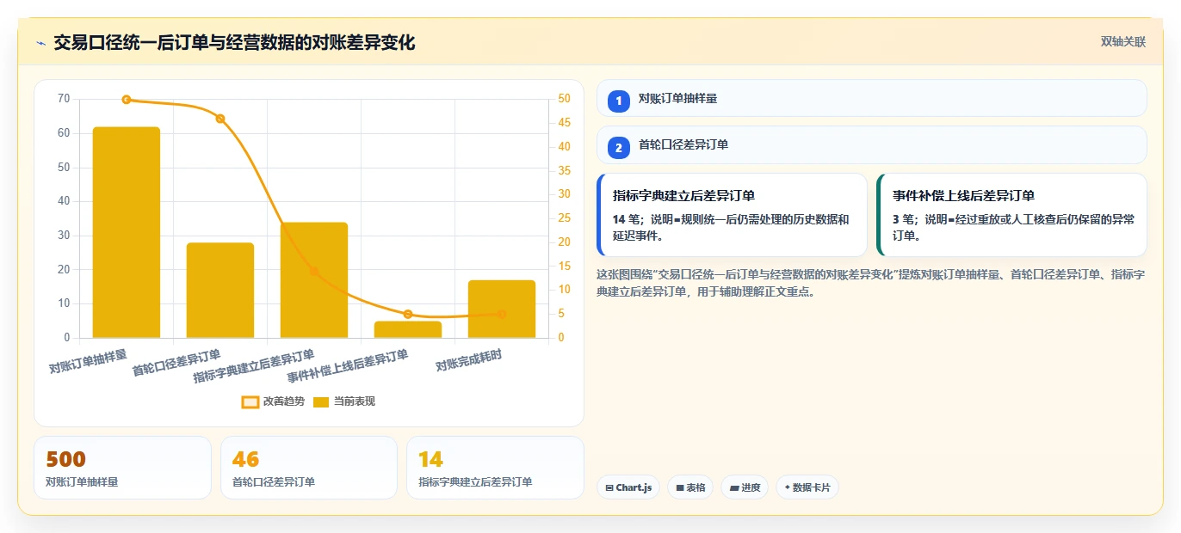Click the 14 指标字典建立后差异订单 stat card
1181x533 pixels.
pos(495,468)
